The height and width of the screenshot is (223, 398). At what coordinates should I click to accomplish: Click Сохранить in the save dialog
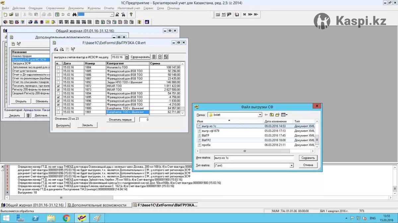308,158
